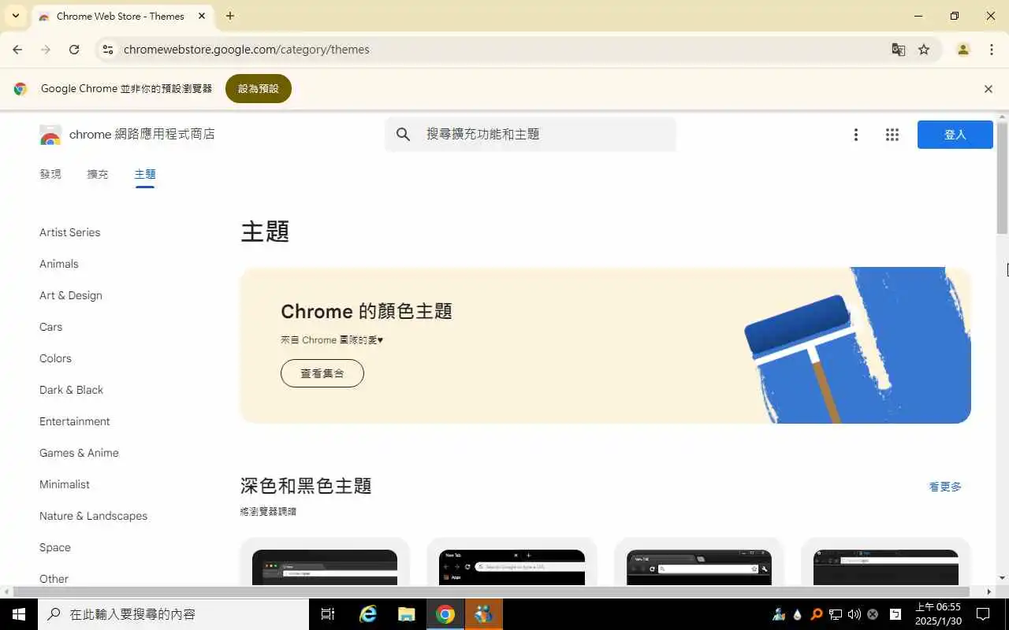Select the Chrome Web Store - Themes tab
The width and height of the screenshot is (1009, 630).
click(120, 17)
